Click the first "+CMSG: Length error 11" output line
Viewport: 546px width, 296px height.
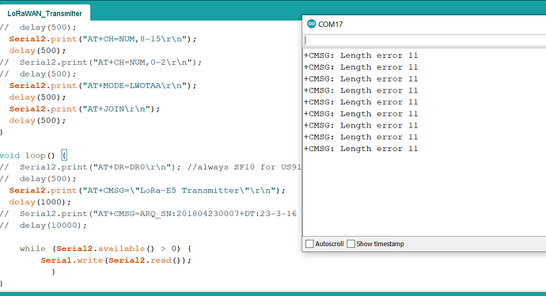pos(361,55)
